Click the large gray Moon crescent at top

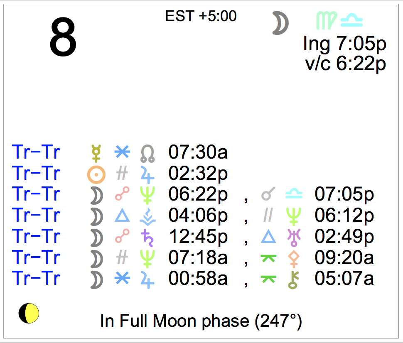(280, 23)
